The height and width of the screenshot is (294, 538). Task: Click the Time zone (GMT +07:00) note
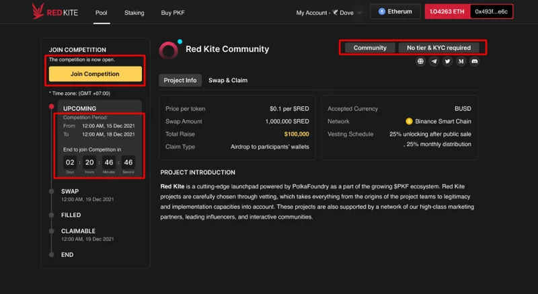pos(79,94)
